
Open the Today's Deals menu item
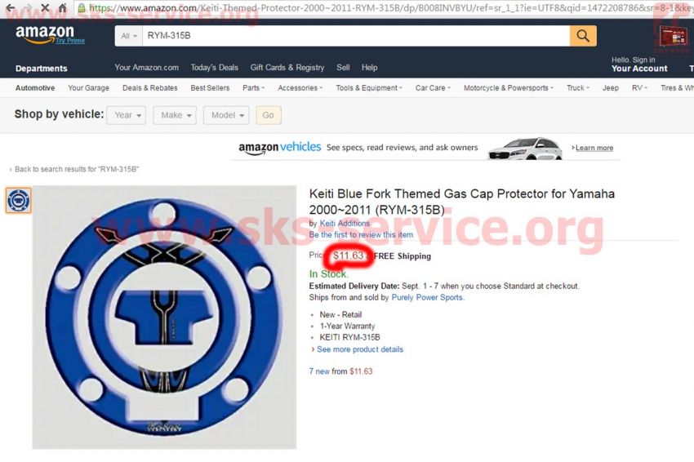(214, 68)
